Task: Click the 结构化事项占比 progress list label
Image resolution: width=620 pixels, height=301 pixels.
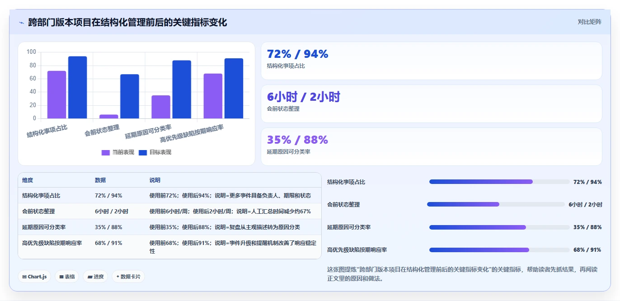Action: (x=346, y=182)
